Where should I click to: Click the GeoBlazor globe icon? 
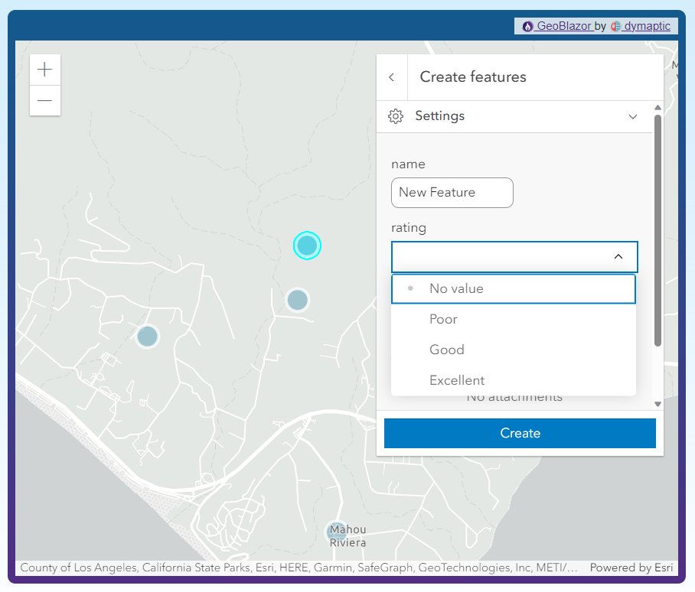pyautogui.click(x=529, y=25)
